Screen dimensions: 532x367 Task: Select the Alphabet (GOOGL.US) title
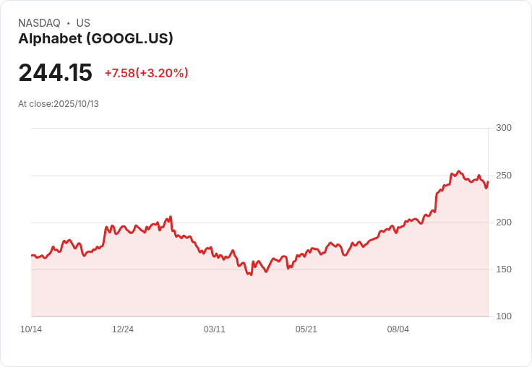[x=95, y=39]
